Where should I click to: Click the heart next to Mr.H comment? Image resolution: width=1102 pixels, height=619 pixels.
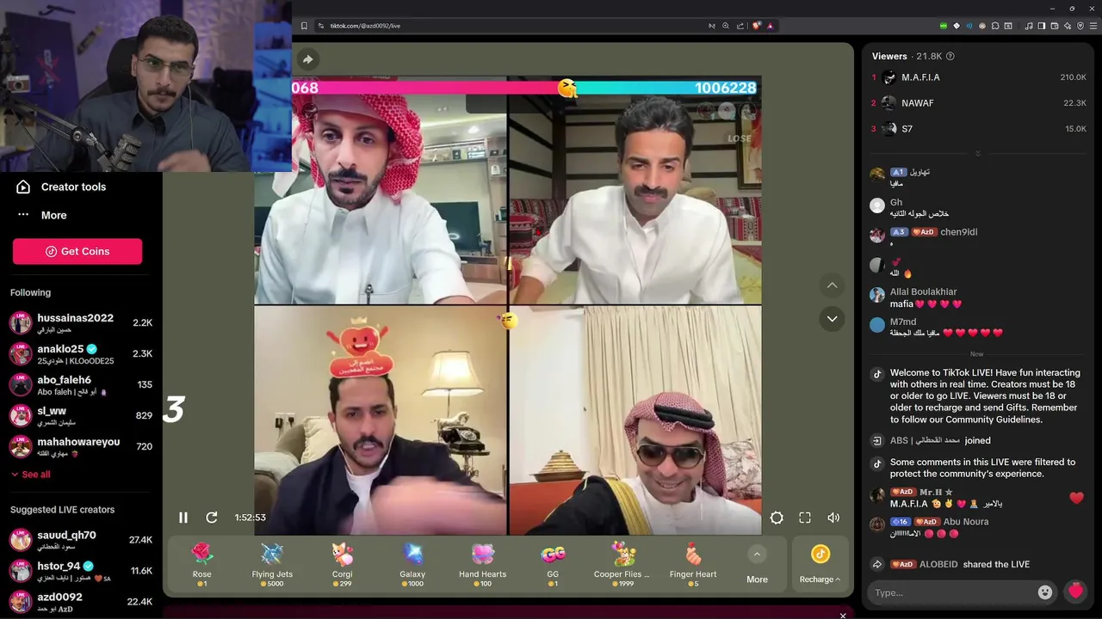pos(1076,498)
